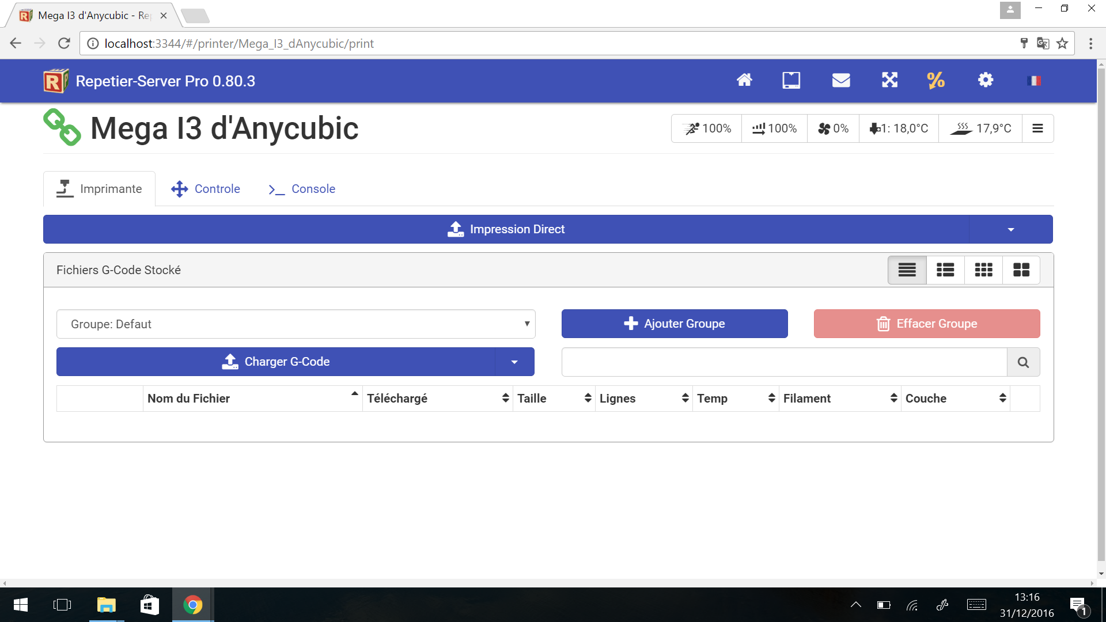The height and width of the screenshot is (622, 1106).
Task: Open touch keyboard tray icon
Action: coord(976,605)
